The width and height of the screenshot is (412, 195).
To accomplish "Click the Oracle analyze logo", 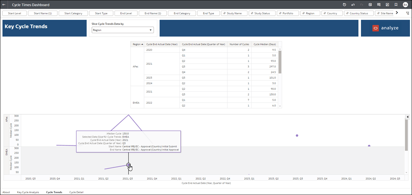I will 385,28.
